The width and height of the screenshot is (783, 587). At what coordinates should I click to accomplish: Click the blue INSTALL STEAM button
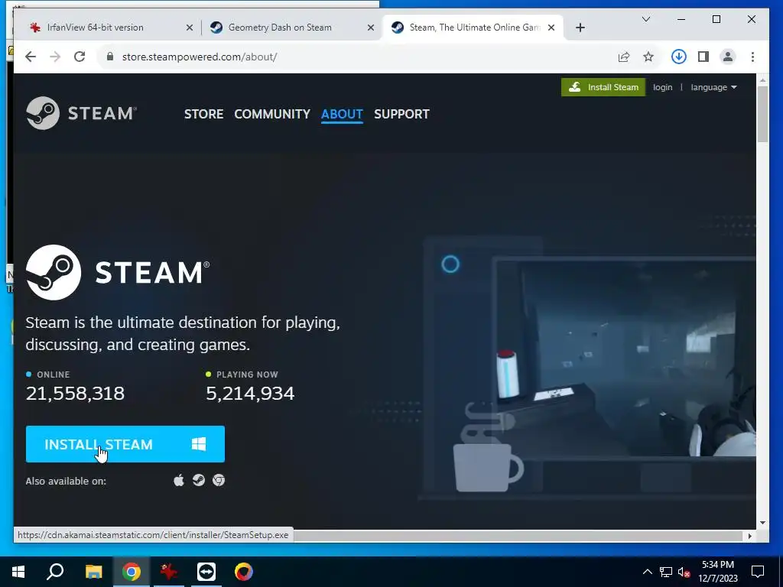(x=125, y=444)
